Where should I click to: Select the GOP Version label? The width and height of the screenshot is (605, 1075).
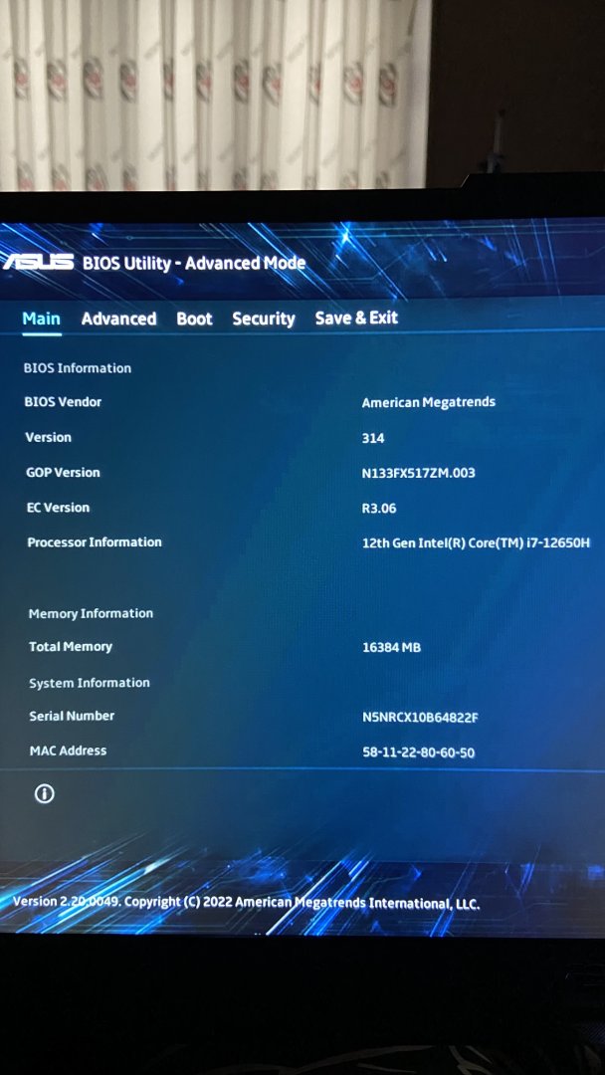(x=63, y=473)
